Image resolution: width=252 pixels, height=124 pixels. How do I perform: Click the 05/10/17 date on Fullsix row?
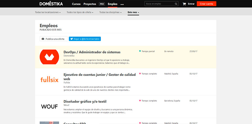point(193,74)
